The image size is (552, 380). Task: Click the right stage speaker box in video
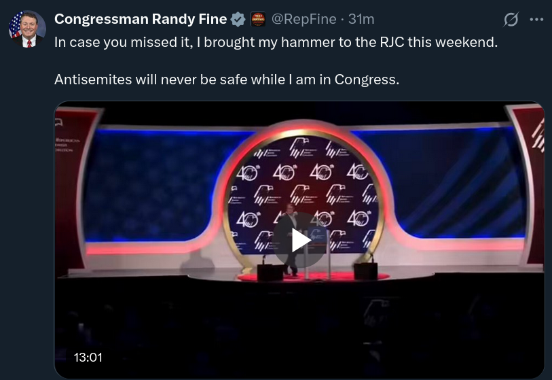365,271
